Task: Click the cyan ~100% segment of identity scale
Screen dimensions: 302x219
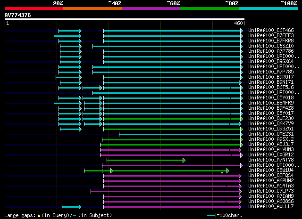Action: coord(268,8)
